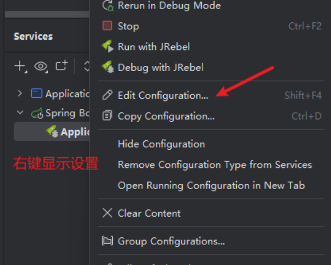The image size is (331, 265).
Task: Choose Remove Configuration Type from Services
Action: pos(214,165)
